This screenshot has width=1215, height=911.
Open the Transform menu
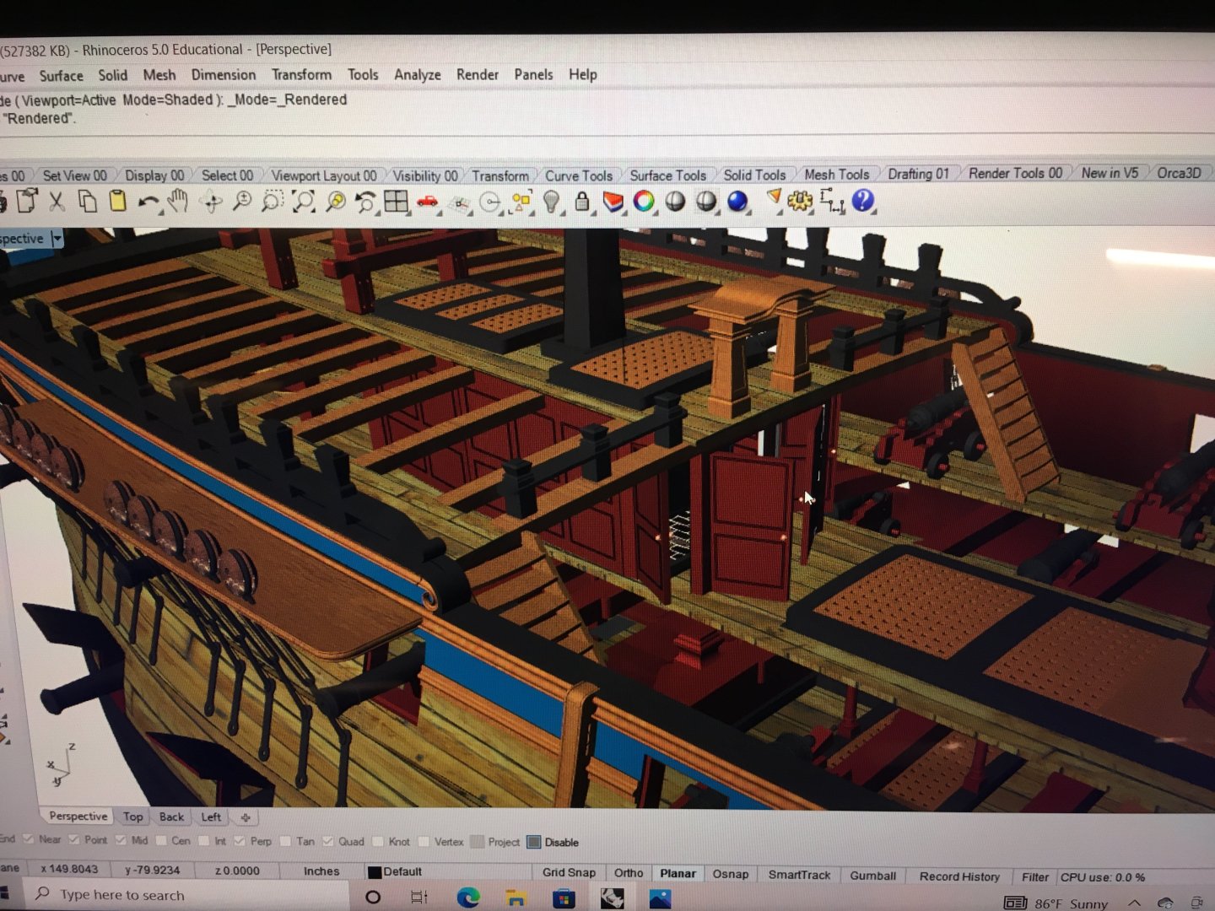(x=302, y=74)
